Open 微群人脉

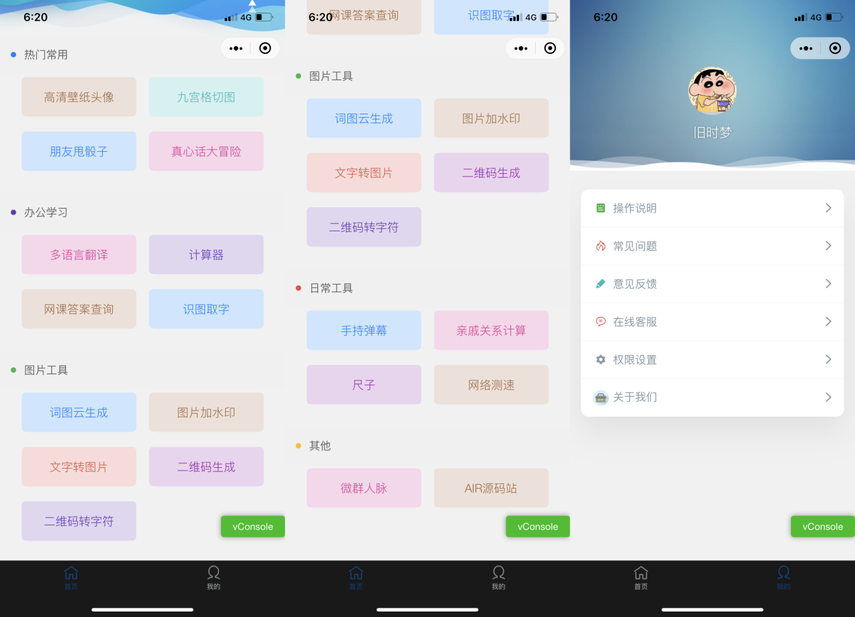coord(364,488)
